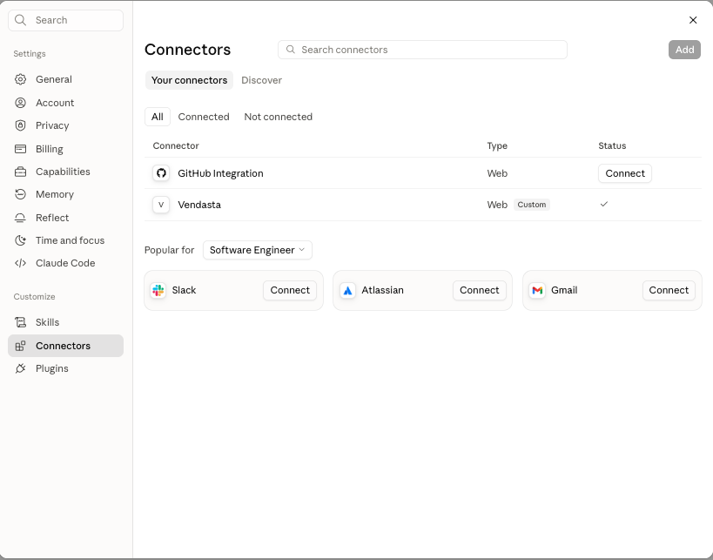713x560 pixels.
Task: Switch to the Discover tab
Action: (x=261, y=80)
